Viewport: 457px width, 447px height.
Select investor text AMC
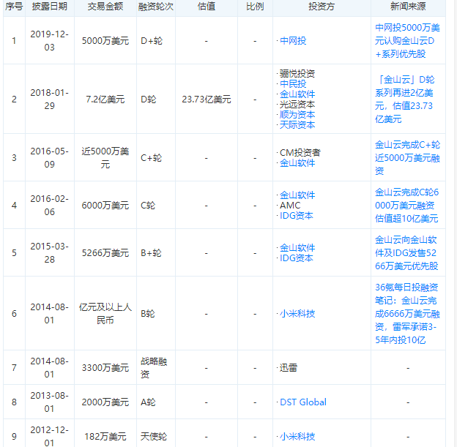point(290,206)
